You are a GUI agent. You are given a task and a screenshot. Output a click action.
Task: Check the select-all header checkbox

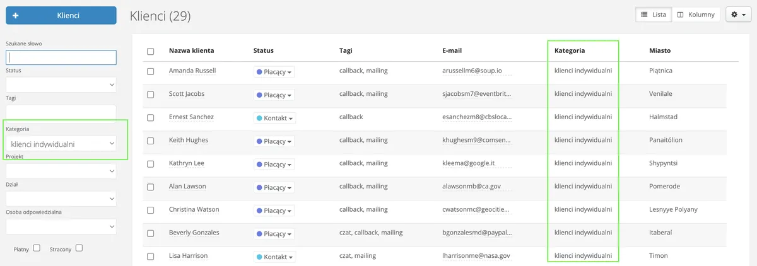[150, 51]
